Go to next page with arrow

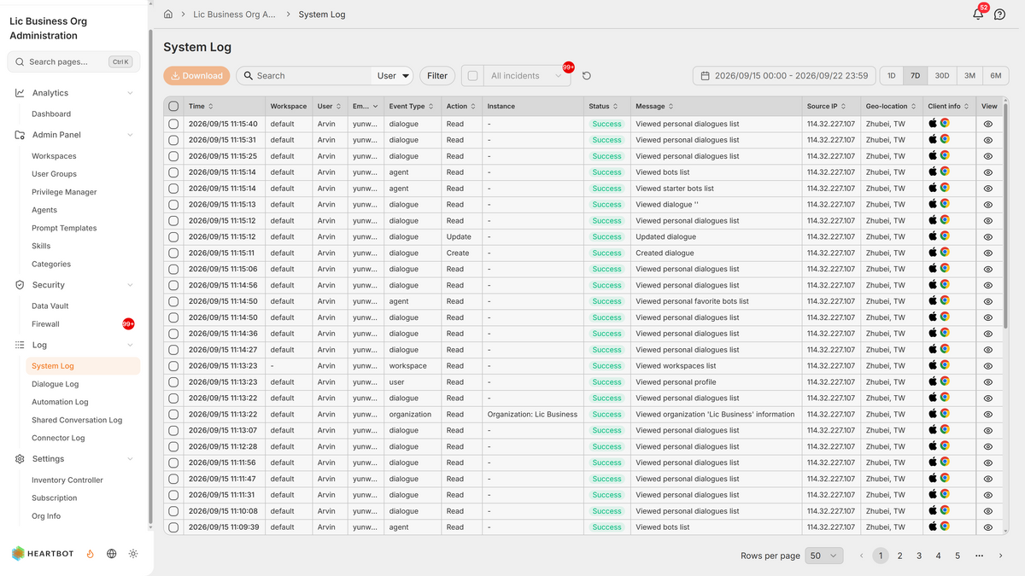(x=1001, y=556)
